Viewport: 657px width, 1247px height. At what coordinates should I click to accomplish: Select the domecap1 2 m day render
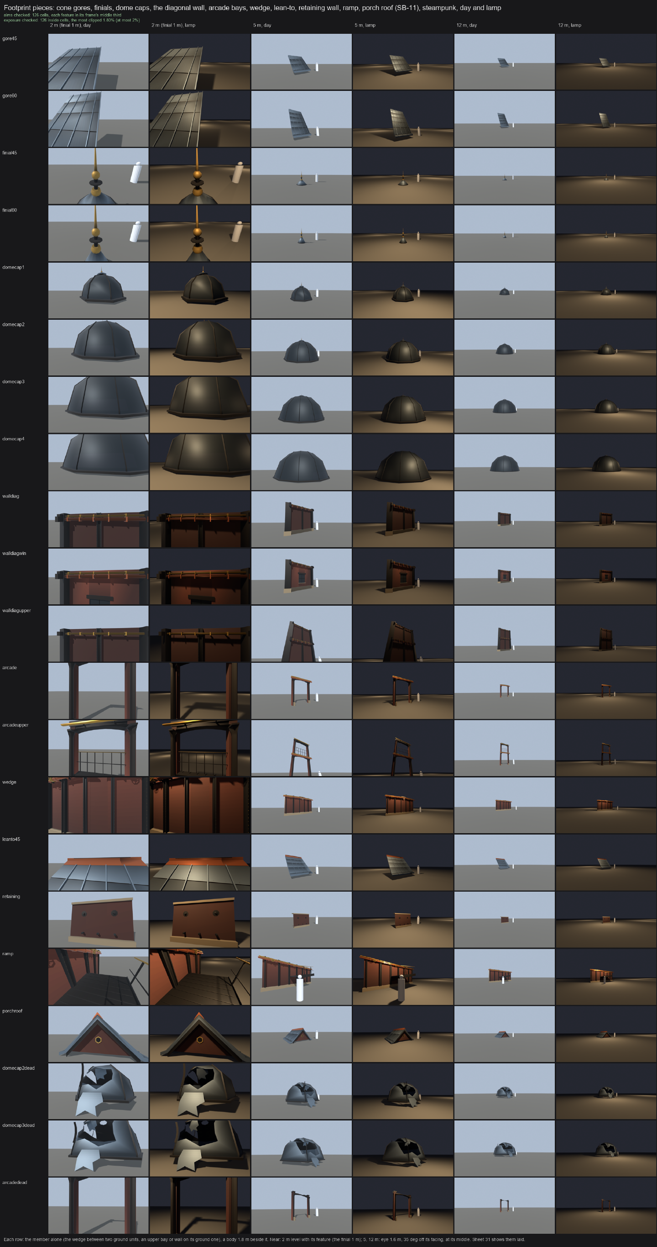[98, 291]
